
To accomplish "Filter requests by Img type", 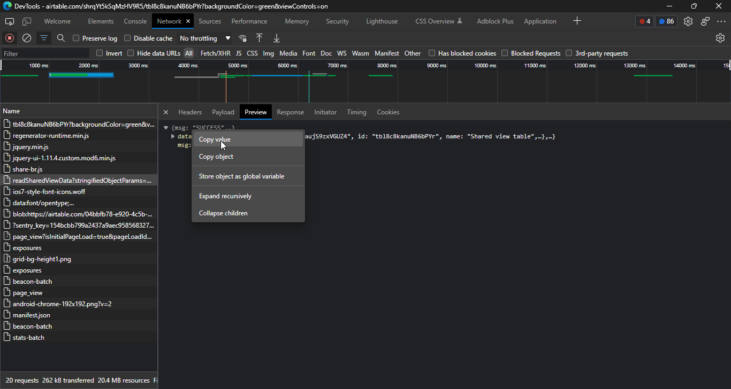I will pyautogui.click(x=268, y=53).
